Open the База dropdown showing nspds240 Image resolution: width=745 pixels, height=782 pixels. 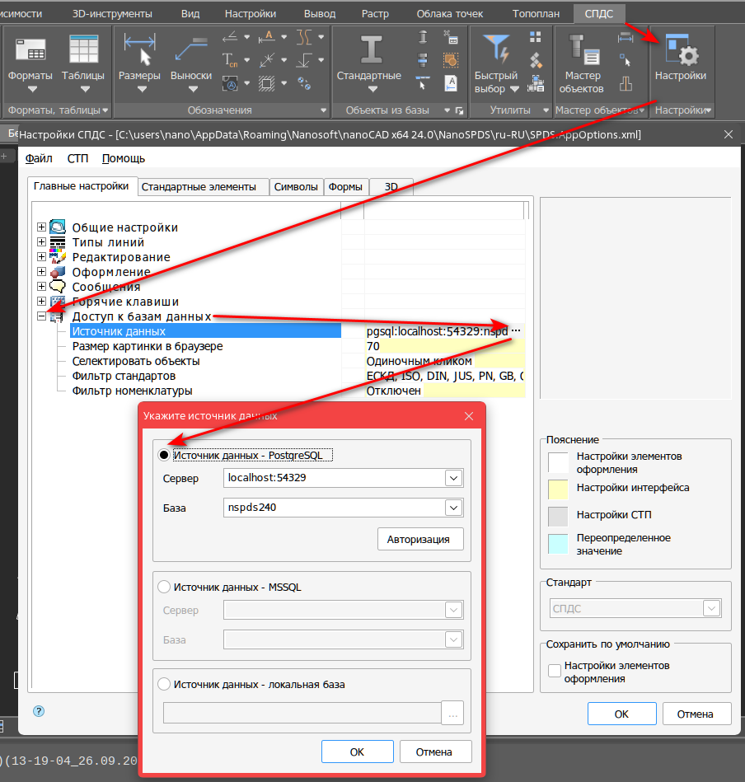[x=453, y=507]
